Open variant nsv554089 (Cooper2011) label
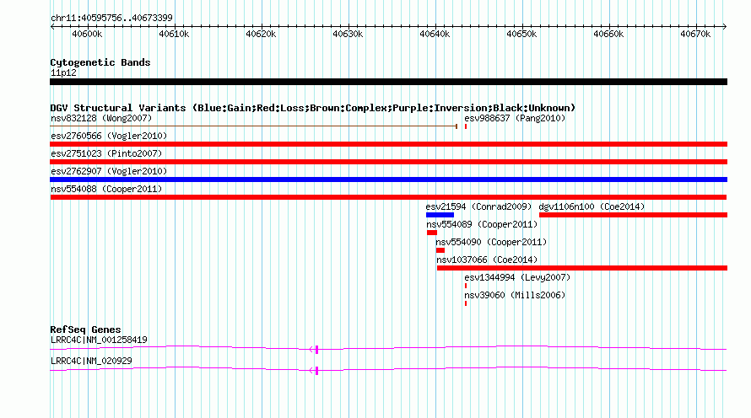The height and width of the screenshot is (418, 751). pyautogui.click(x=482, y=224)
